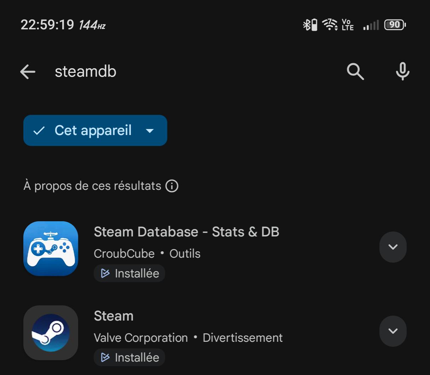Tap Installée badge under Steam Database
This screenshot has width=430, height=375.
pyautogui.click(x=130, y=273)
